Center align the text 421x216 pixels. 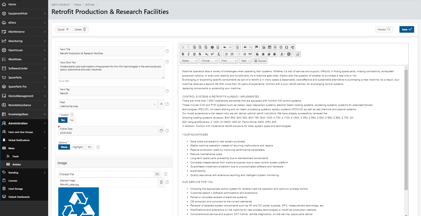click(x=263, y=54)
